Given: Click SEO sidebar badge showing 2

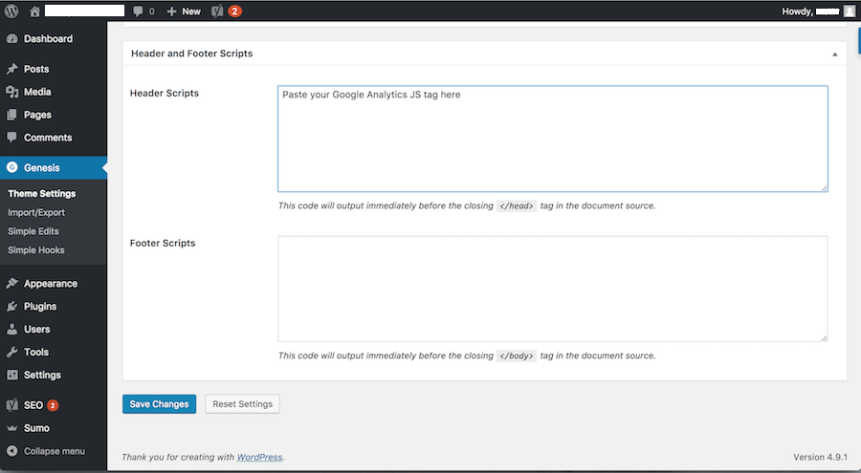Looking at the screenshot, I should (x=53, y=405).
